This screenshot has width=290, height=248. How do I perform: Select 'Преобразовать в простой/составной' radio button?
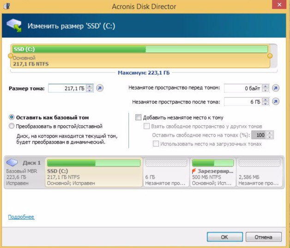12,126
